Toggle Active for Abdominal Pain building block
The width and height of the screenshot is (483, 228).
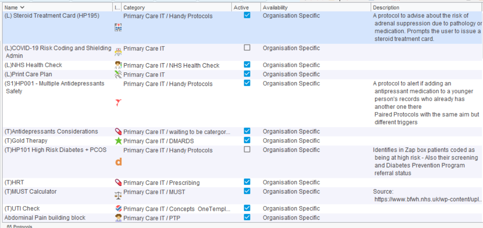pyautogui.click(x=247, y=217)
